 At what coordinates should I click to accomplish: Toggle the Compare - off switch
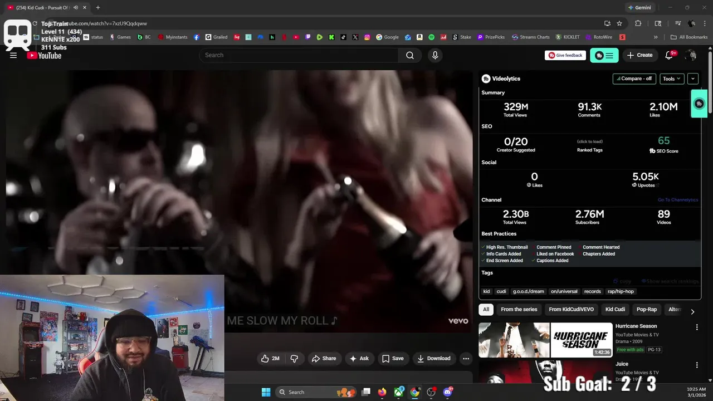pyautogui.click(x=634, y=79)
